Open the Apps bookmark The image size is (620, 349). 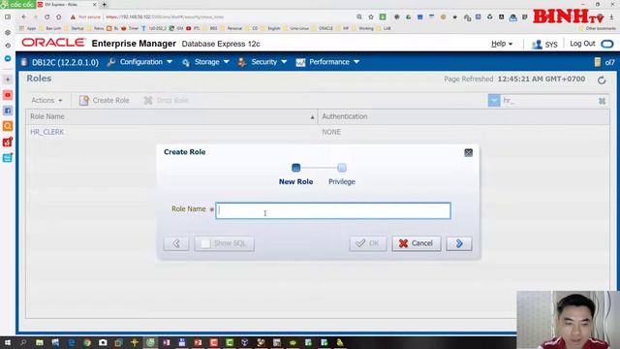pos(28,28)
